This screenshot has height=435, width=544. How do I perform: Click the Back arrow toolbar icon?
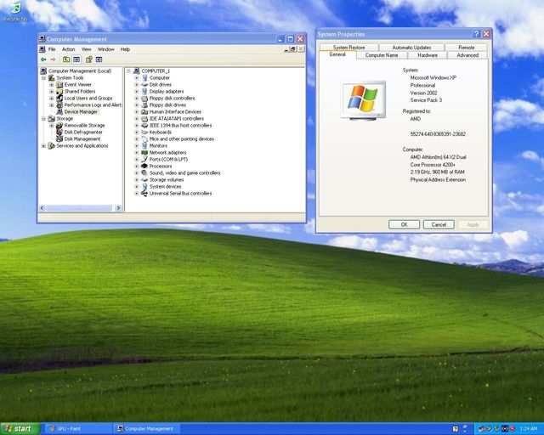click(43, 59)
